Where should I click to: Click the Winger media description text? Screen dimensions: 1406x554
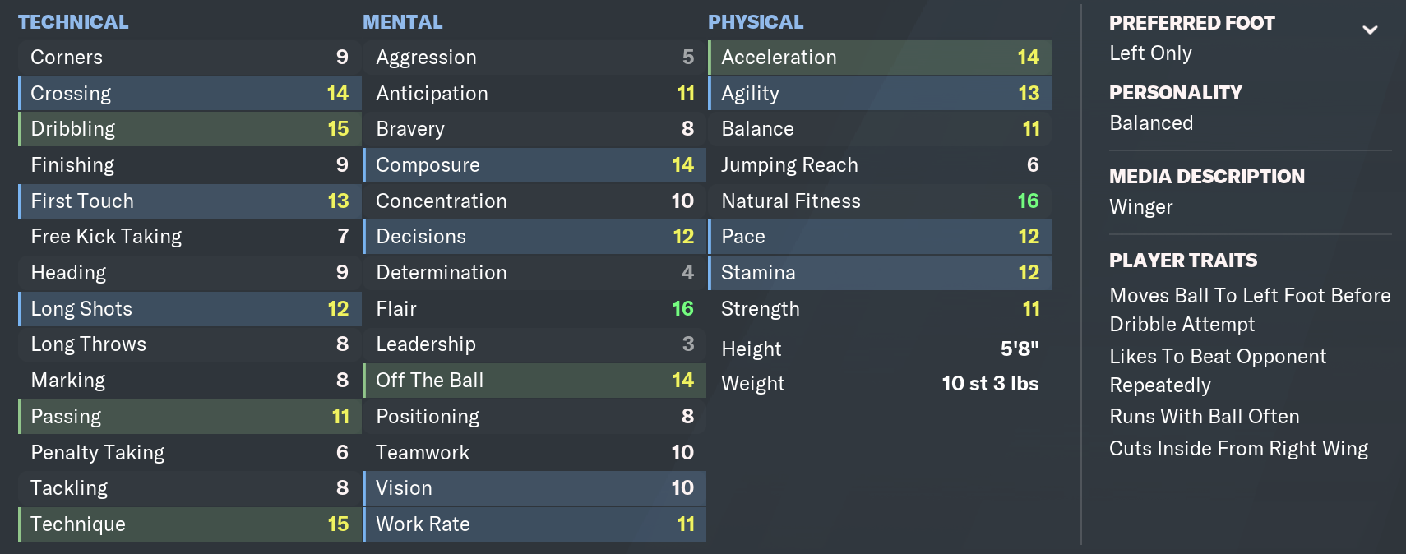click(1141, 207)
